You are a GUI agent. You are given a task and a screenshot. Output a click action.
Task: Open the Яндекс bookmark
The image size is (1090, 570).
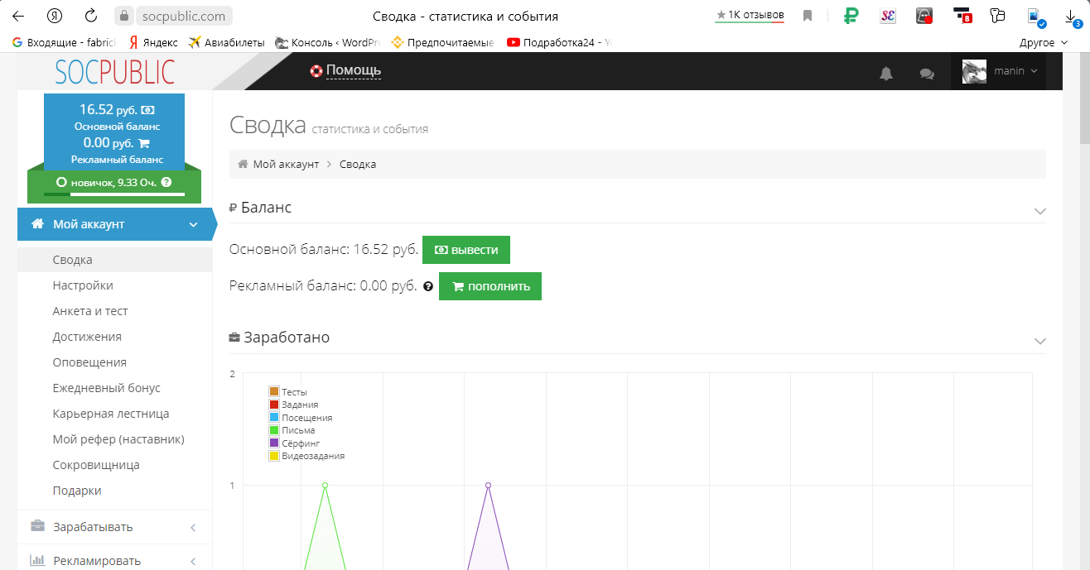pyautogui.click(x=152, y=42)
